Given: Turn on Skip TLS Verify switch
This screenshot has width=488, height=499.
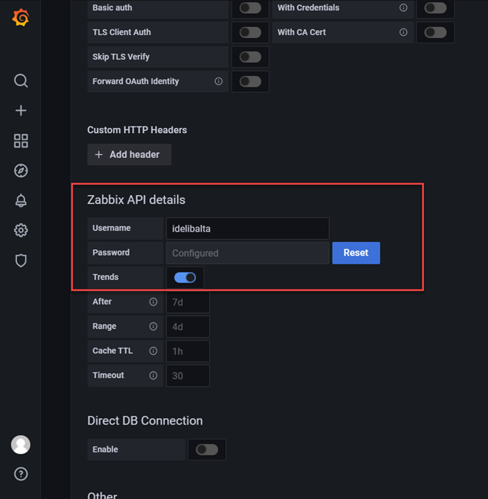Looking at the screenshot, I should pos(250,57).
